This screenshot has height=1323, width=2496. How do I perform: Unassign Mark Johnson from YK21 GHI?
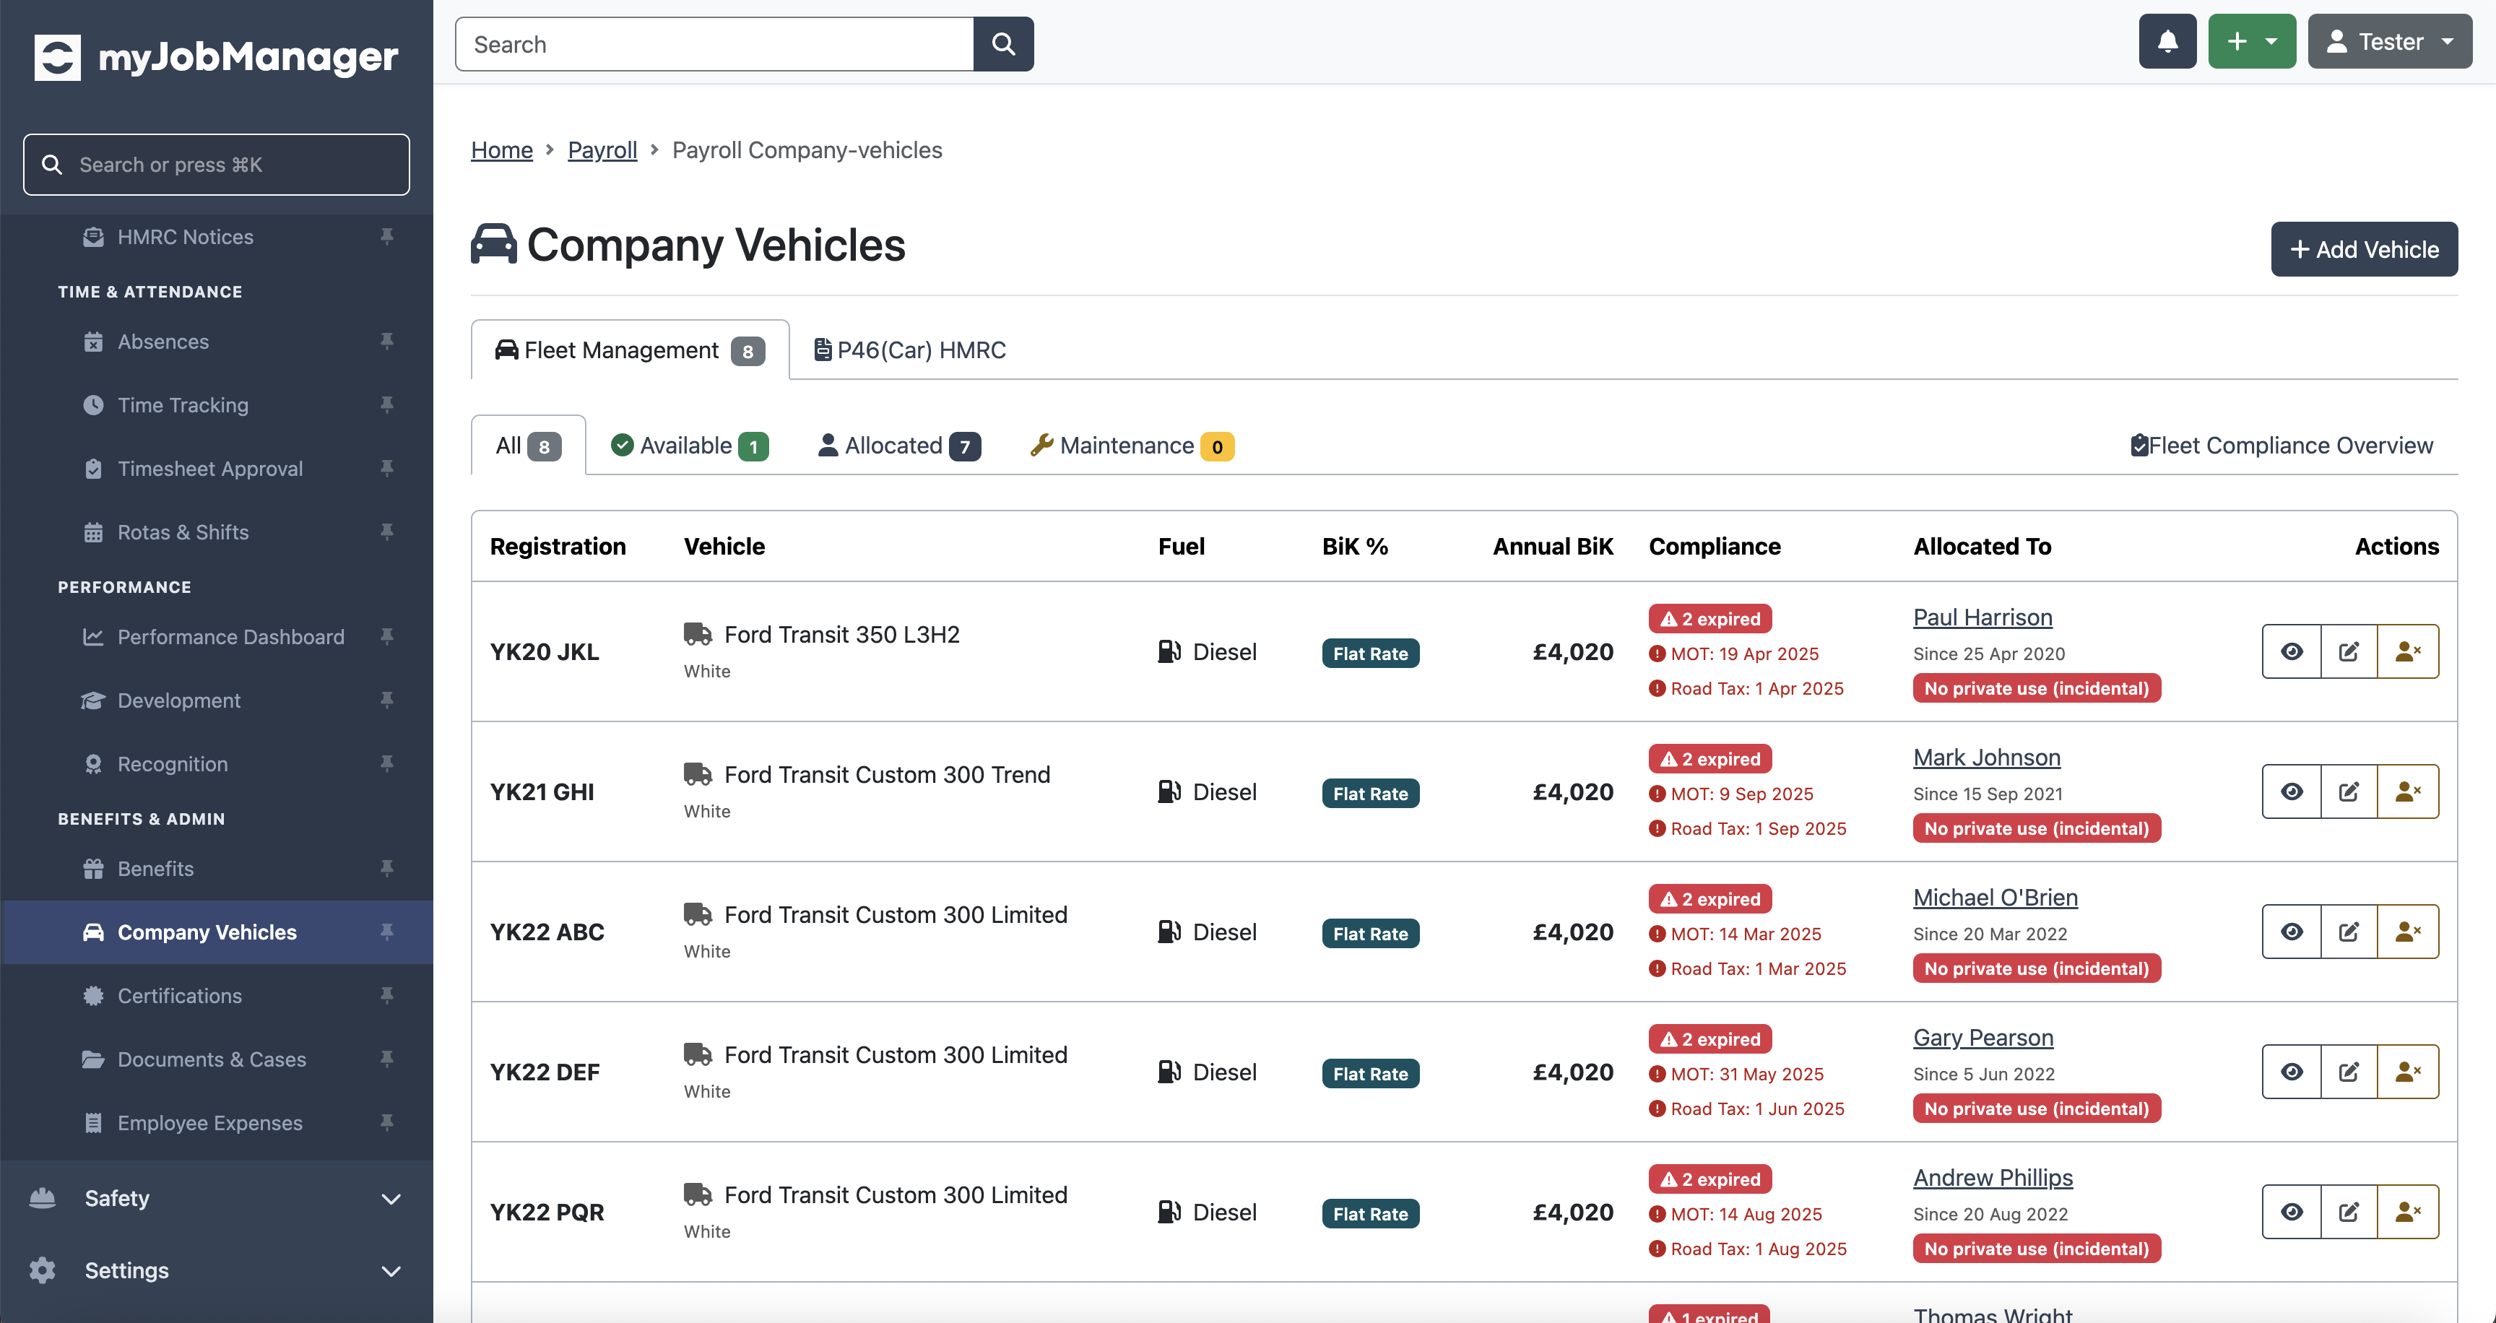[x=2408, y=792]
